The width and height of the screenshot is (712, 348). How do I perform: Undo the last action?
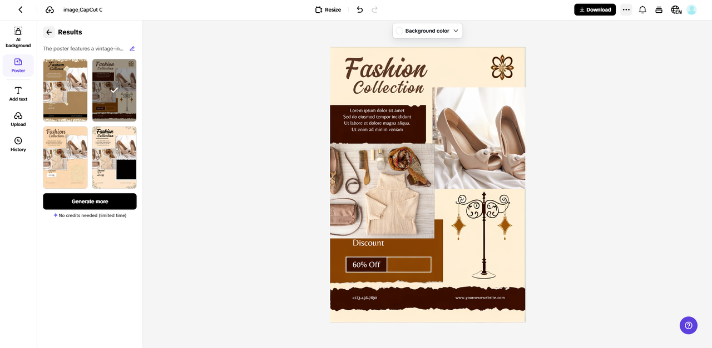pyautogui.click(x=359, y=9)
